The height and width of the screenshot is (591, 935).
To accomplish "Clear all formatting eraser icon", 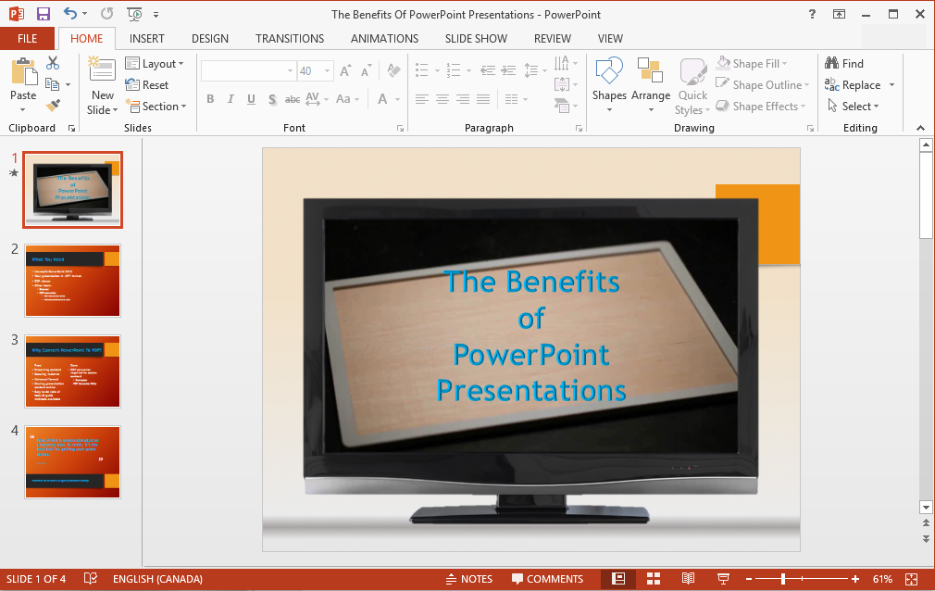I will click(x=393, y=70).
